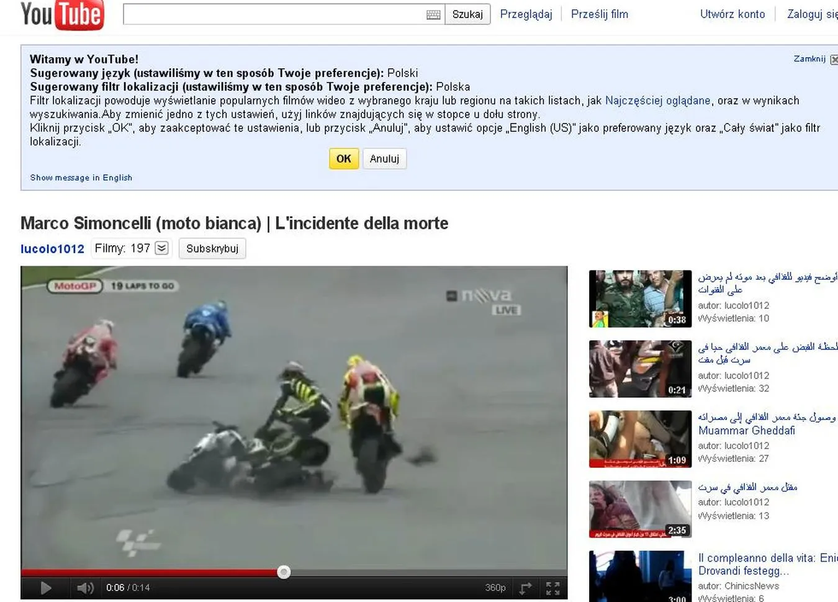Click Show message in English link
Screen dimensions: 838x602
point(81,177)
